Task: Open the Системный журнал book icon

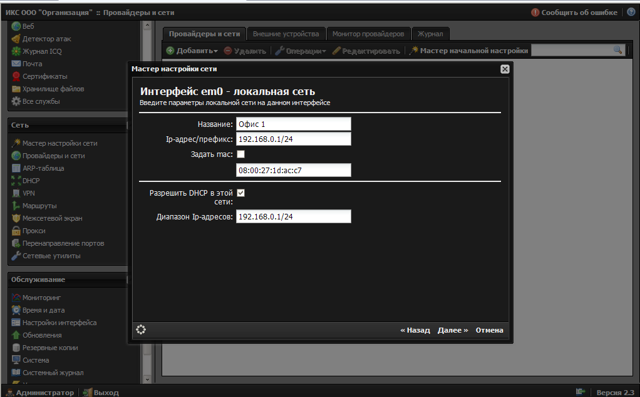Action: pos(16,373)
